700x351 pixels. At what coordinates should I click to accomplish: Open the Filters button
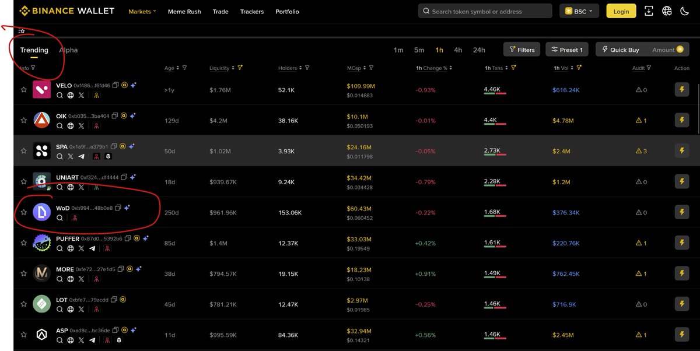click(x=522, y=50)
